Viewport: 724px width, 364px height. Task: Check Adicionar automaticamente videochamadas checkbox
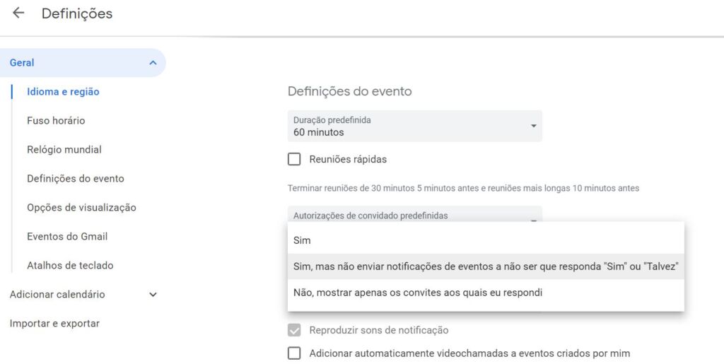(294, 353)
